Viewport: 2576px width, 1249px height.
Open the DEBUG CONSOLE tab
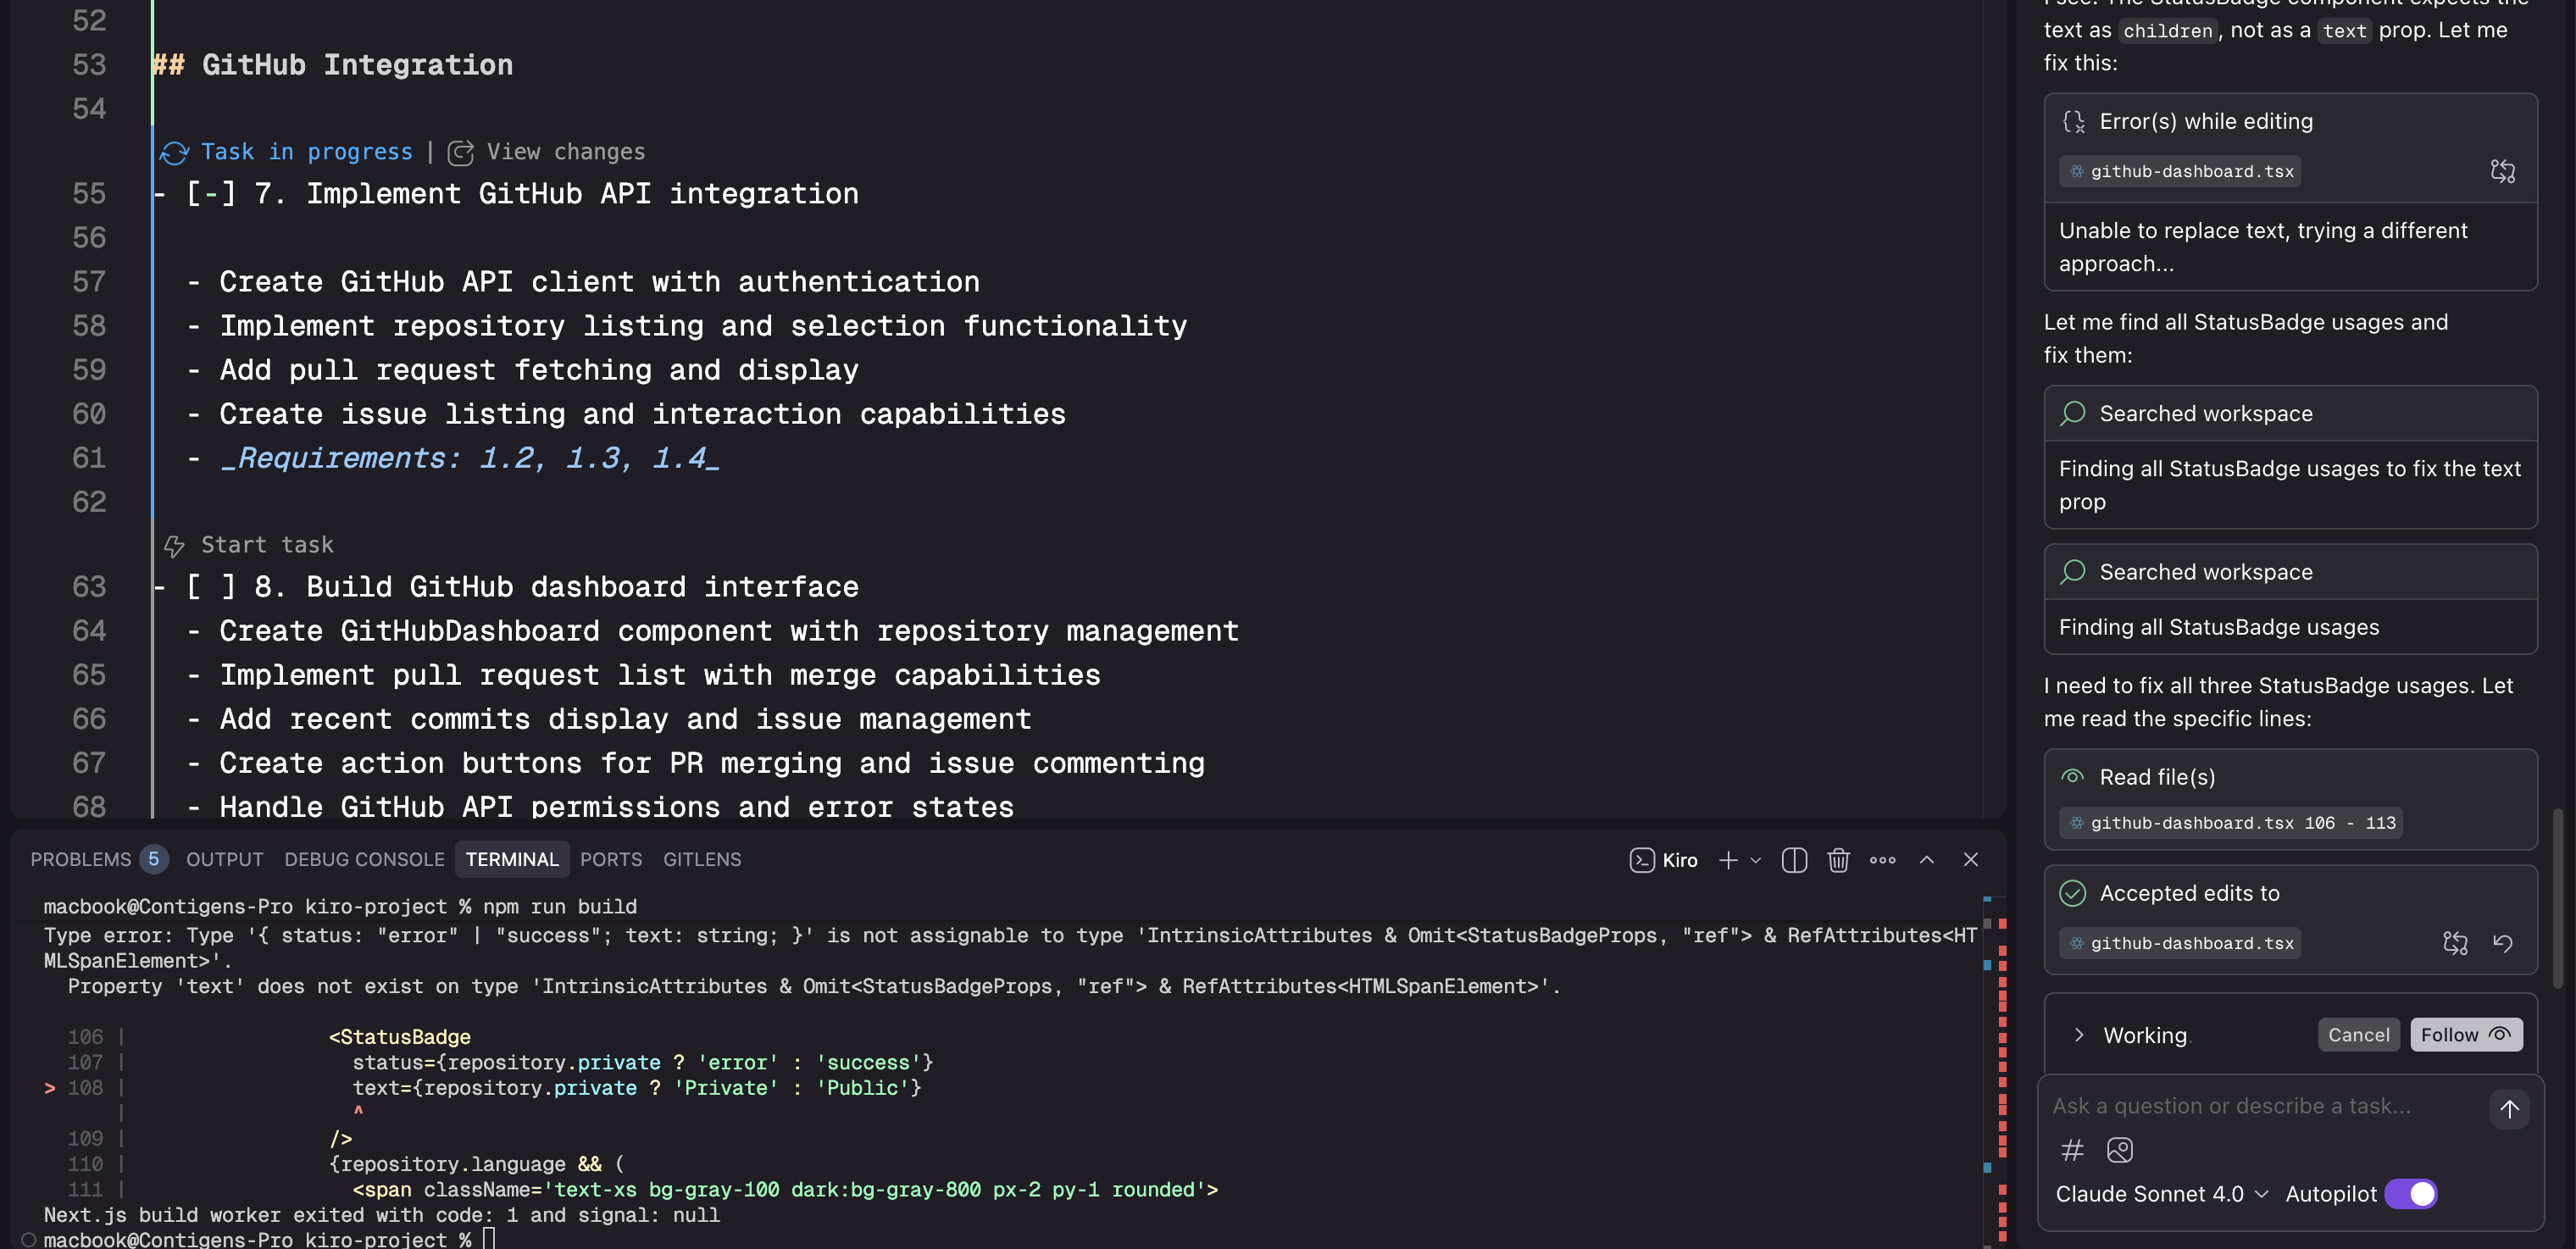point(364,860)
